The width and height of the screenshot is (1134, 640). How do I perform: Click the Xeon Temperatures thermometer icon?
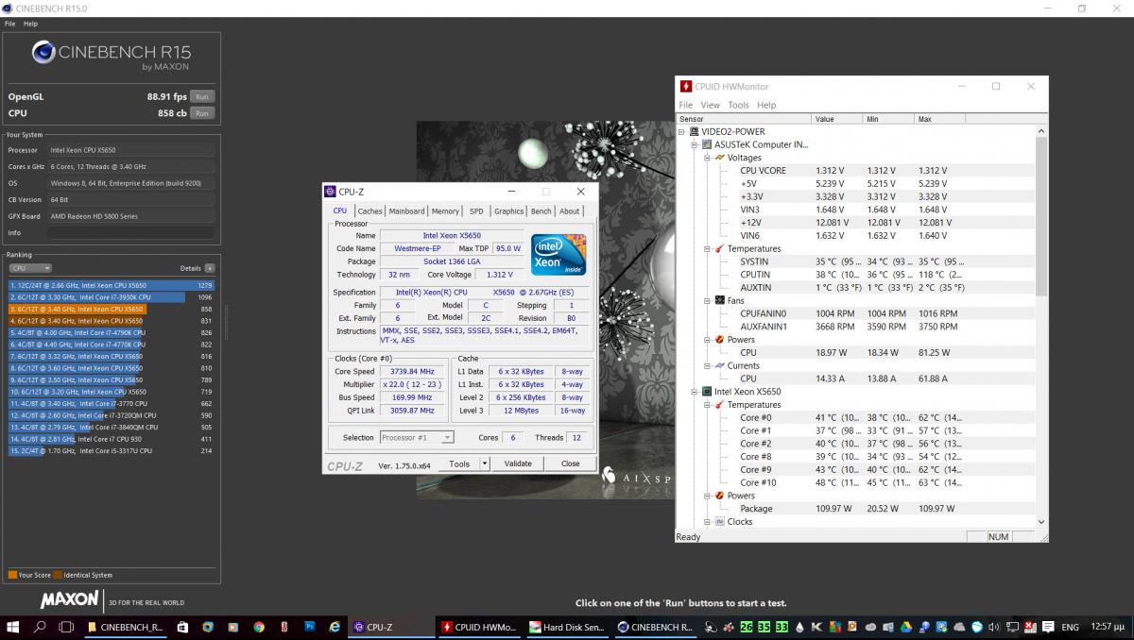click(x=720, y=405)
